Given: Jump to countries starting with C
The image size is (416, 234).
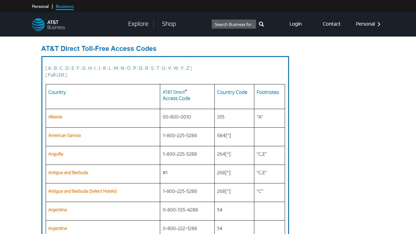Looking at the screenshot, I should click(x=61, y=68).
